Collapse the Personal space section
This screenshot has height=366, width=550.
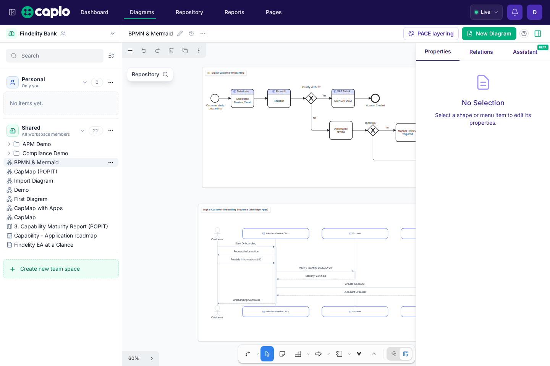(x=85, y=82)
